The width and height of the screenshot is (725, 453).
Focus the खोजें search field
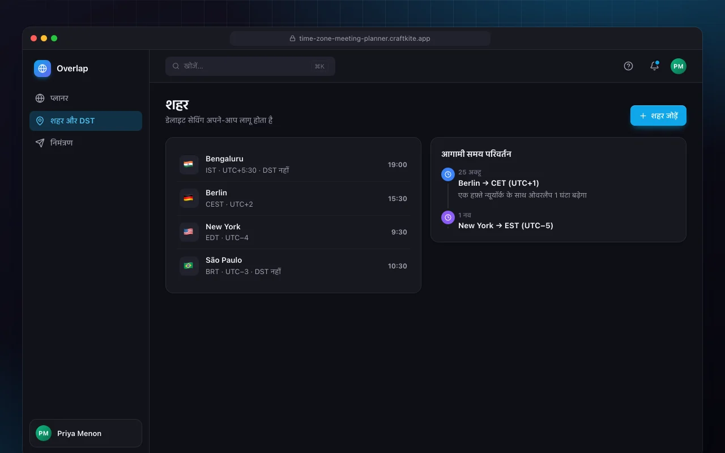(x=250, y=66)
